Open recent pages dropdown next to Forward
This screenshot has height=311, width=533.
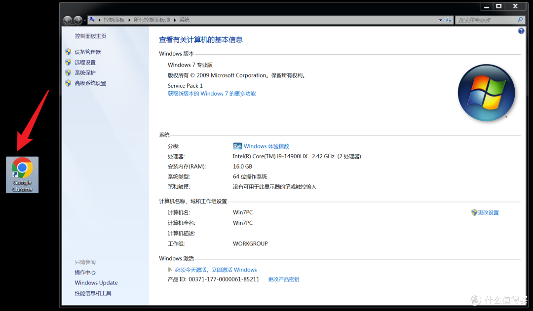point(85,20)
